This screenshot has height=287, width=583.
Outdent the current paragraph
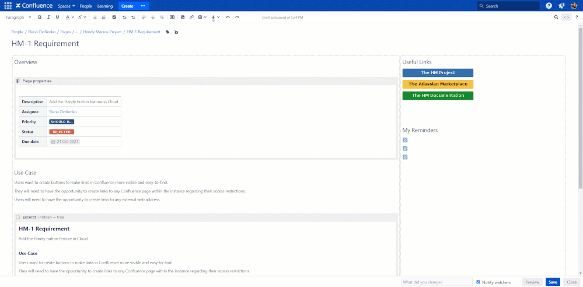[x=124, y=17]
